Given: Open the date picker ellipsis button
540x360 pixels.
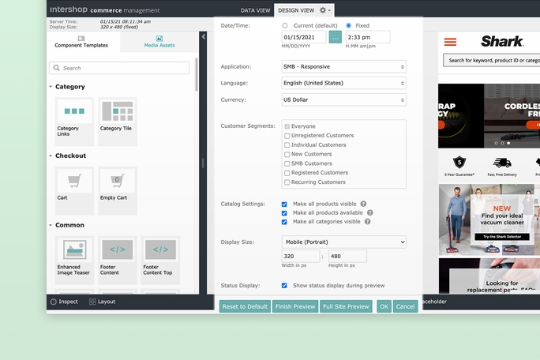Looking at the screenshot, I should tap(335, 37).
